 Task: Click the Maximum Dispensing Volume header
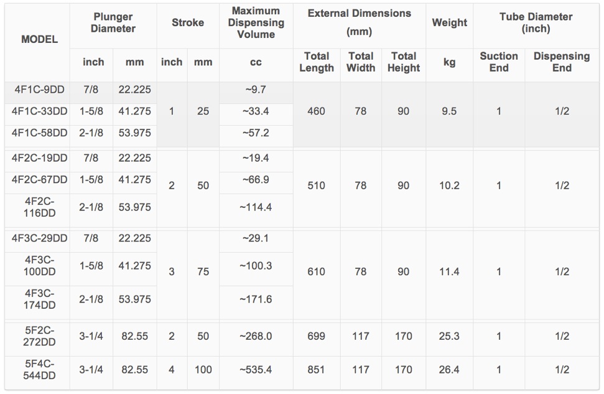(256, 23)
